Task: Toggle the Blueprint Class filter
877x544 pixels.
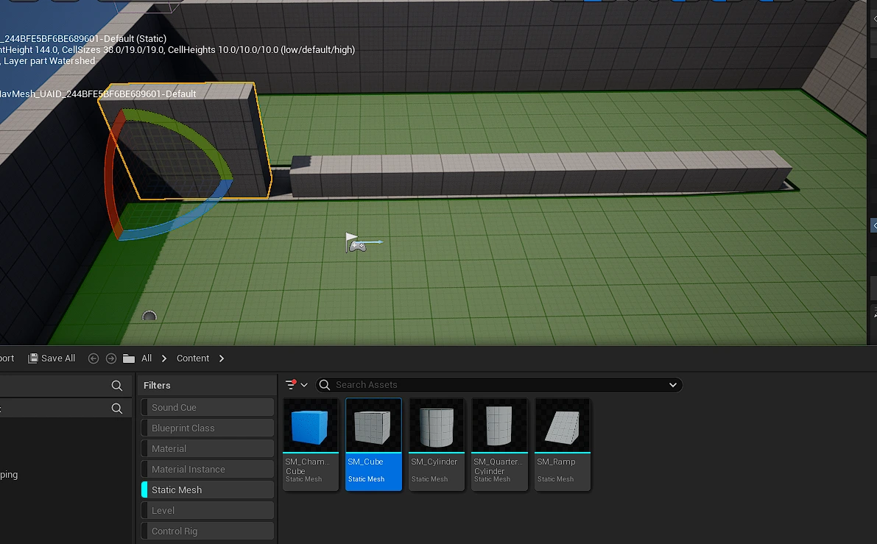Action: [208, 428]
